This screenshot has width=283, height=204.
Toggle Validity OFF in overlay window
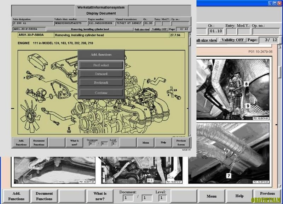(159, 29)
